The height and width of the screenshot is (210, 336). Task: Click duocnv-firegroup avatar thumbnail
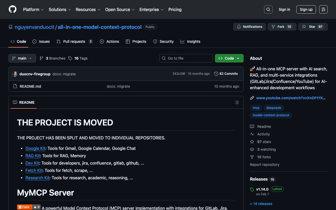[x=15, y=74]
